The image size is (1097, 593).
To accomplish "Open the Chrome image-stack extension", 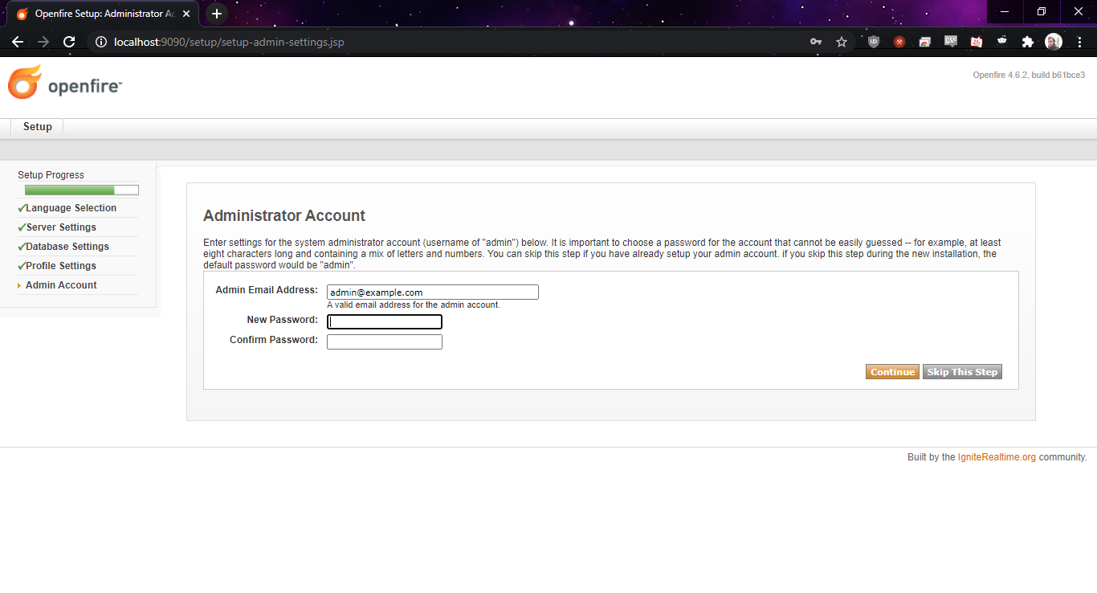I will tap(925, 42).
